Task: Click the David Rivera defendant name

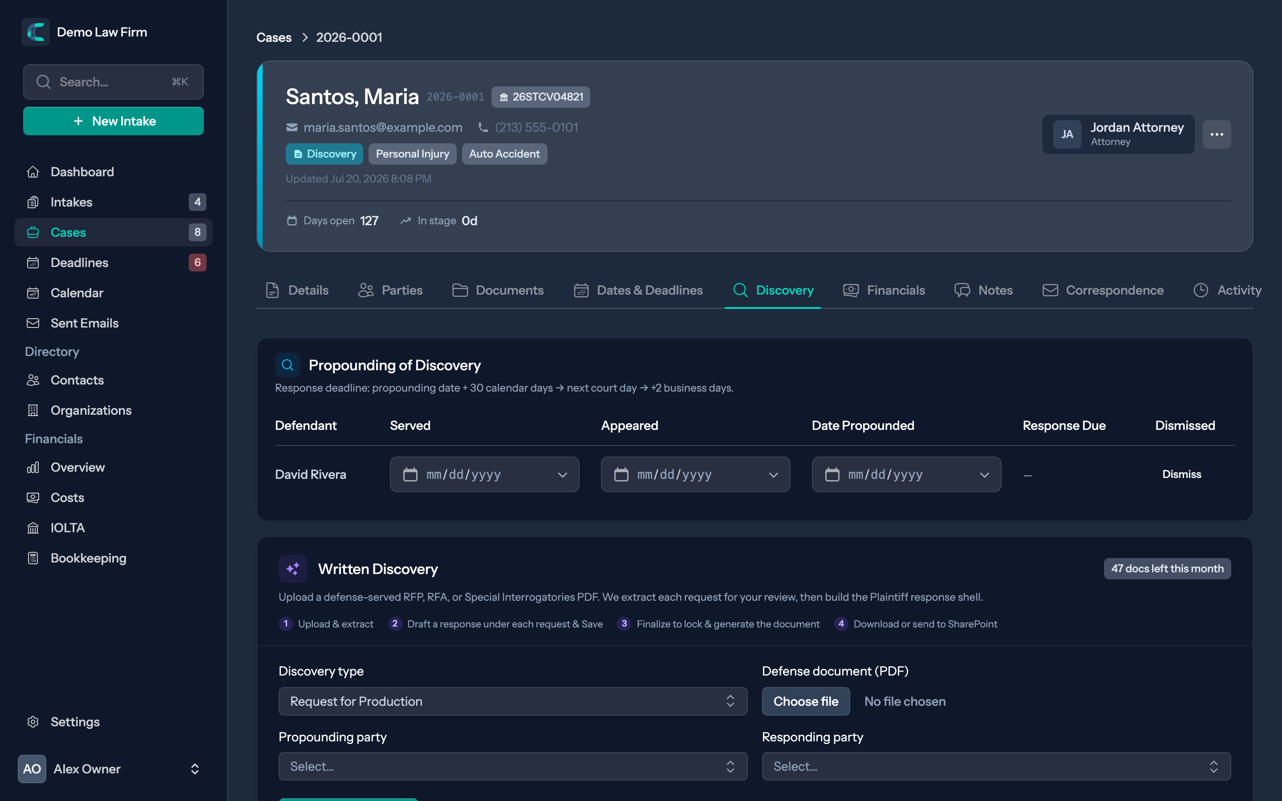Action: tap(310, 474)
